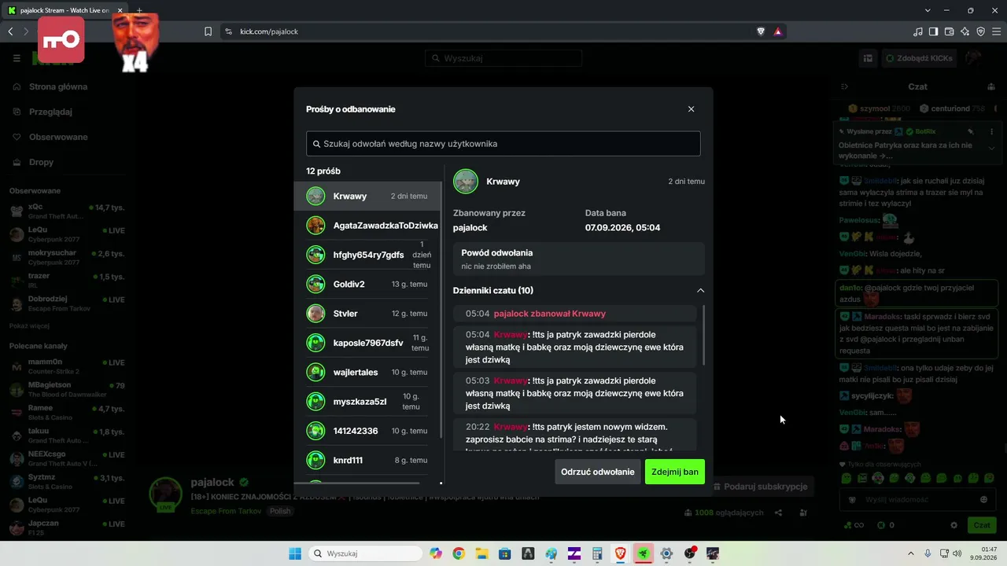Open the Leo AI sparkle icon

pyautogui.click(x=965, y=31)
